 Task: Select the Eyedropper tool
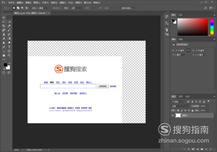click(9, 26)
